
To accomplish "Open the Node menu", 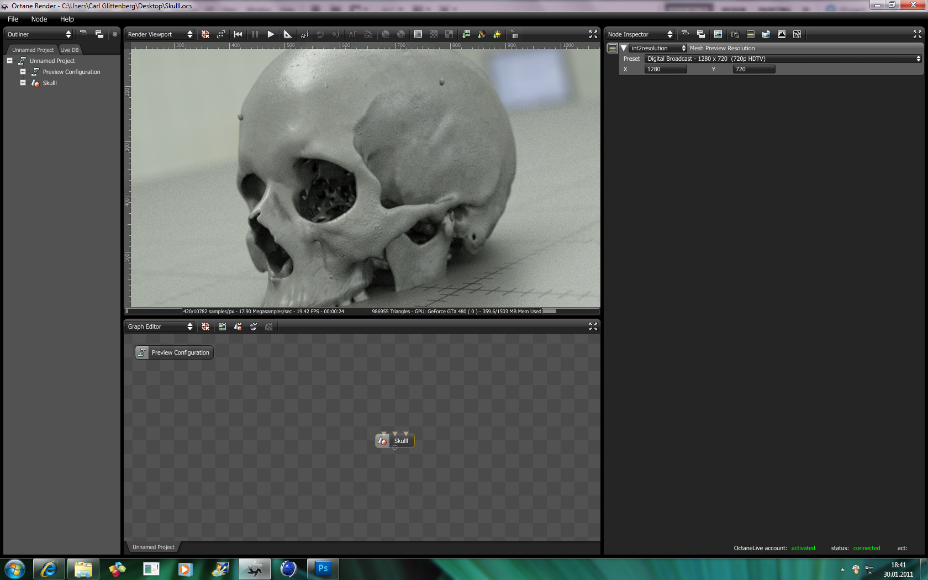I will [x=39, y=19].
